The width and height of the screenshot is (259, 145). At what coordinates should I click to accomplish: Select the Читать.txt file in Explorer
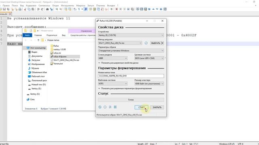[57, 64]
